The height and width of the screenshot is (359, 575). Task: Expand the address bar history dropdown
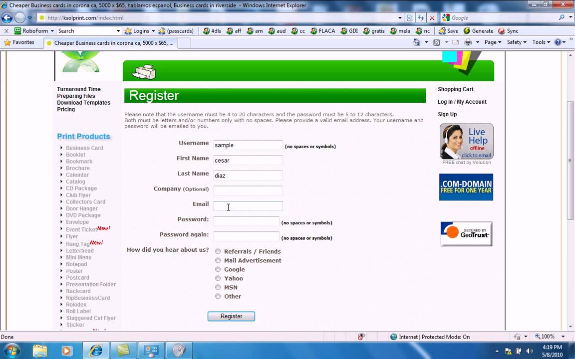pyautogui.click(x=400, y=17)
